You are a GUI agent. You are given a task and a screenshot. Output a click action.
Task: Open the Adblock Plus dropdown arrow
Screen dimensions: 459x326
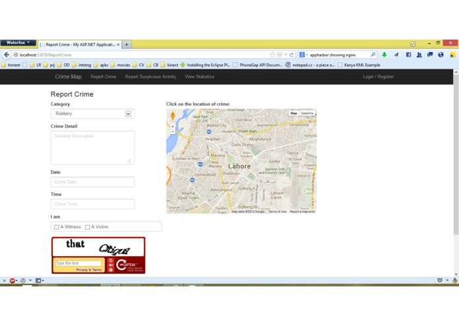17,280
